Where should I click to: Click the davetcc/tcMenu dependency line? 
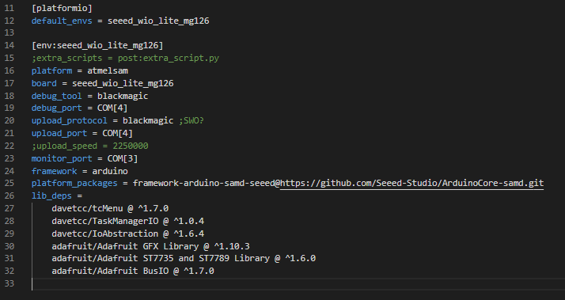click(110, 209)
